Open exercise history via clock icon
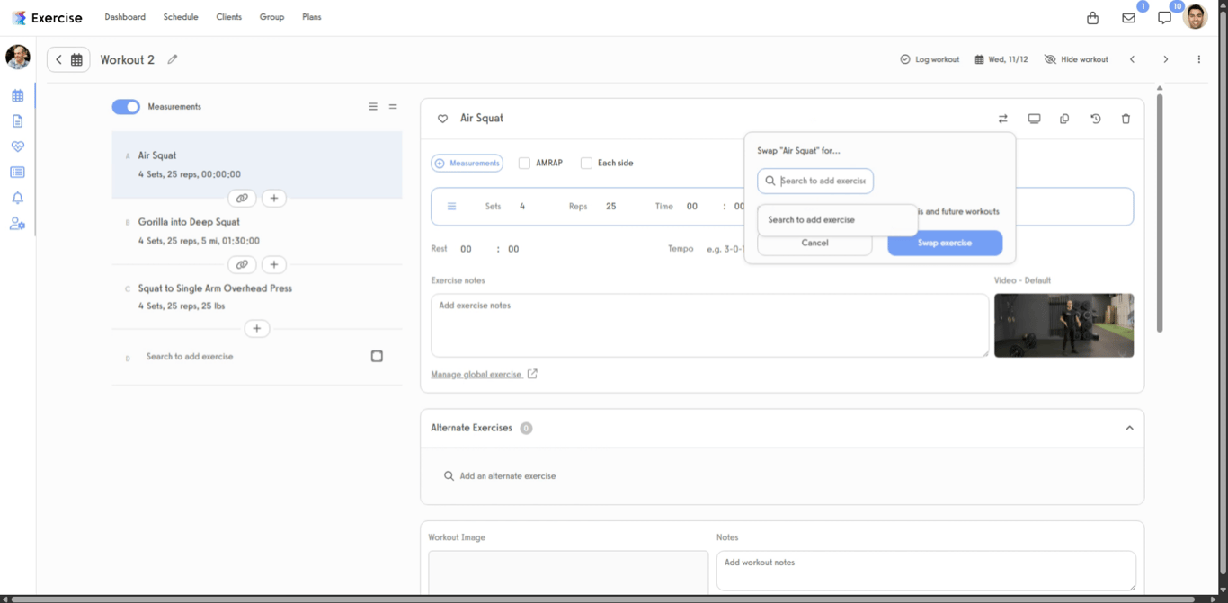 click(1095, 118)
